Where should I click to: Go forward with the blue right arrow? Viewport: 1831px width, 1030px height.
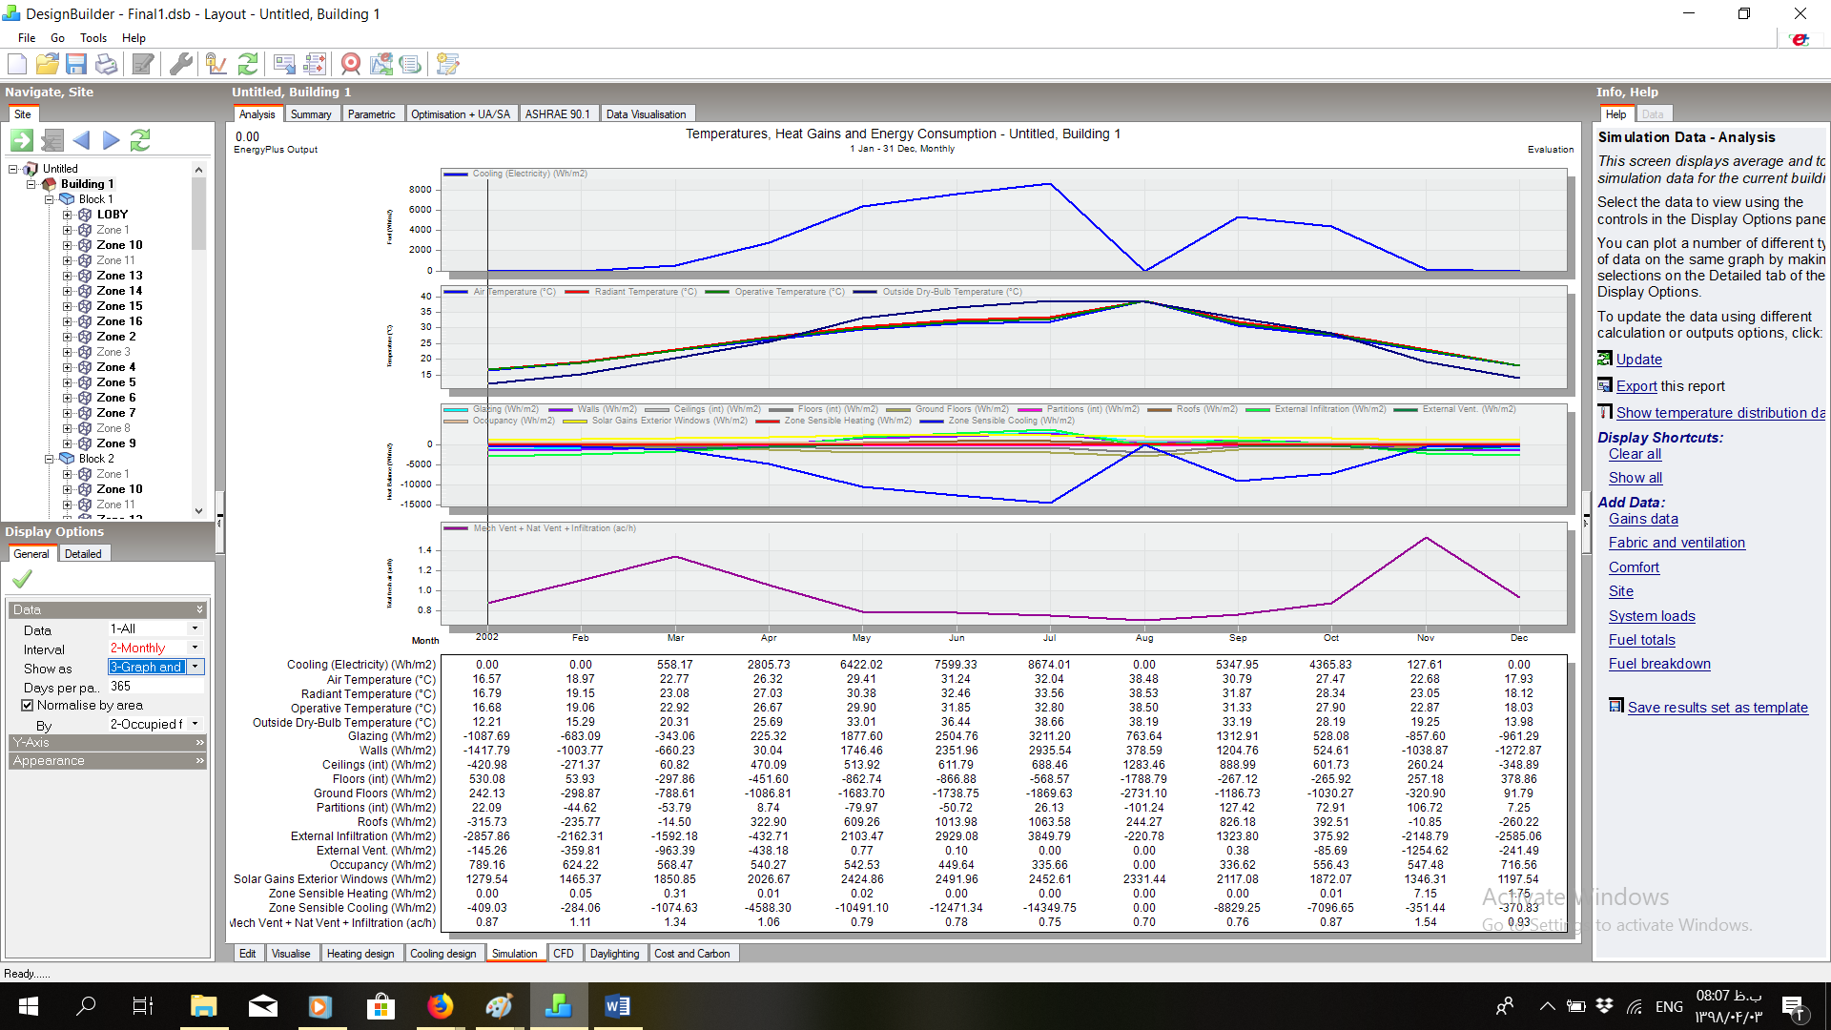point(111,140)
